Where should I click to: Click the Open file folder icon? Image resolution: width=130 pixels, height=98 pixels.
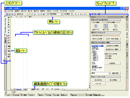click(x=30, y=14)
